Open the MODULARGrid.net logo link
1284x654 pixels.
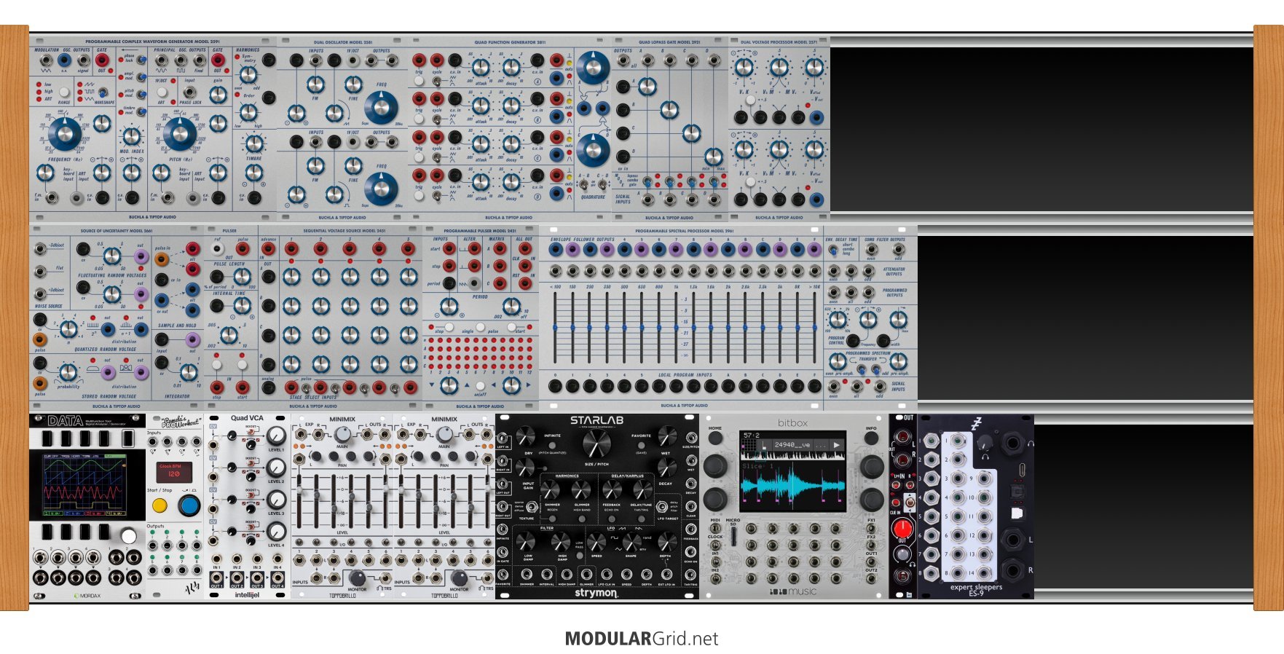(x=641, y=639)
